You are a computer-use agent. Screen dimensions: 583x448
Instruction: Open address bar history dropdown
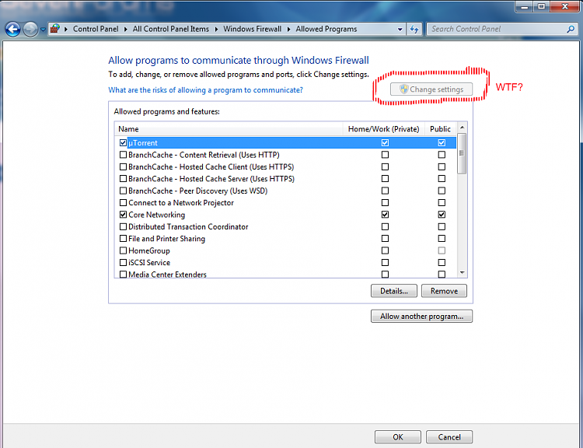click(400, 29)
